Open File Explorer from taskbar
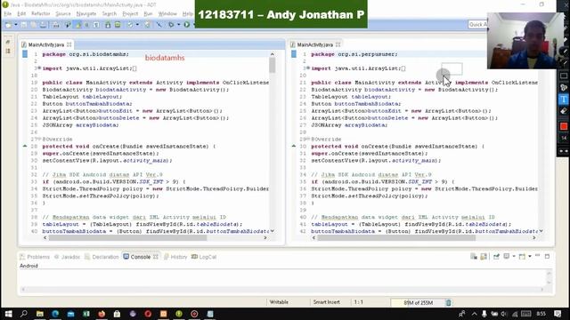Image resolution: width=570 pixels, height=320 pixels. click(39, 314)
